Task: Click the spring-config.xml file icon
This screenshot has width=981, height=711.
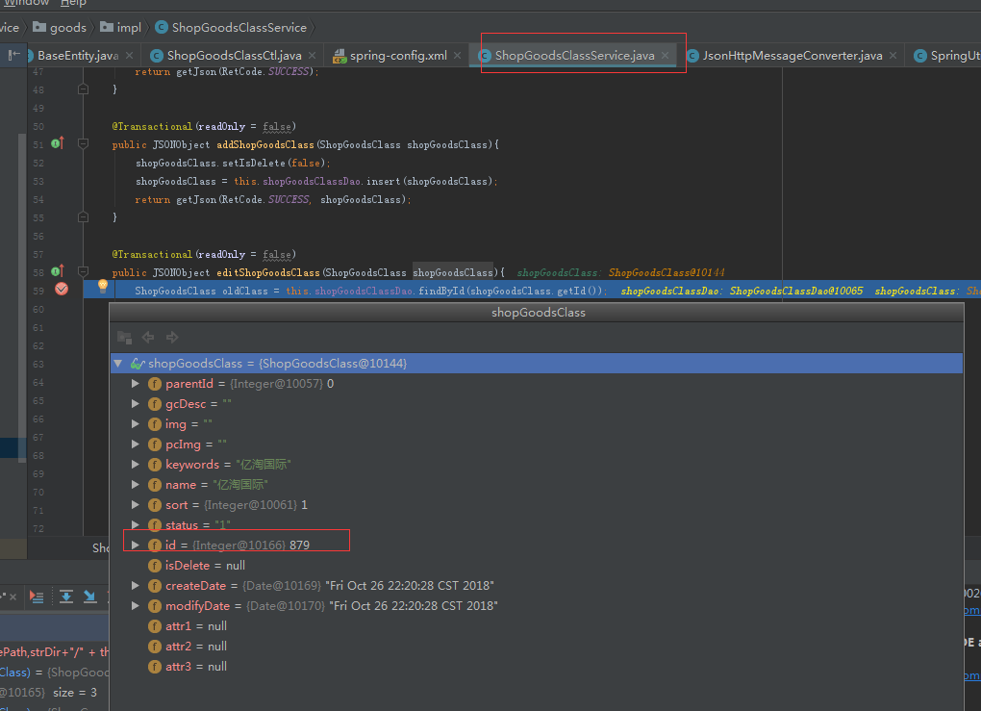Action: [340, 56]
